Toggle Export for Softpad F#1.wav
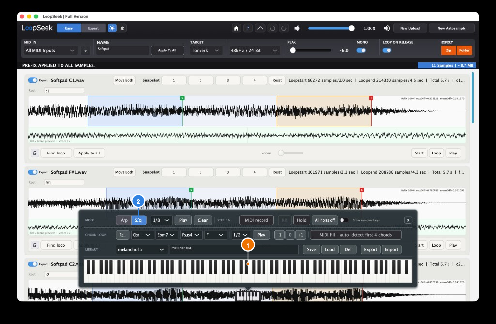Screen dimensions: 496x324 [x=32, y=172]
